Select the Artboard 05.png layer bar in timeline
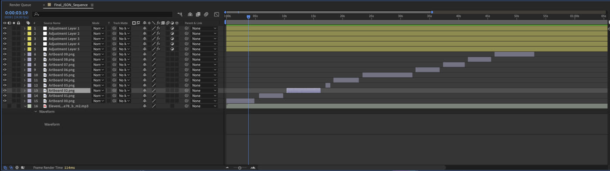This screenshot has height=171, width=610. coord(387,75)
